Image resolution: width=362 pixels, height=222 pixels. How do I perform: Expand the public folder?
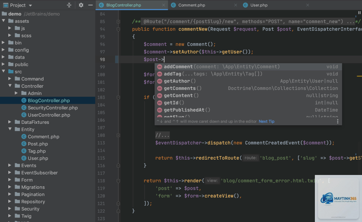pos(3,64)
